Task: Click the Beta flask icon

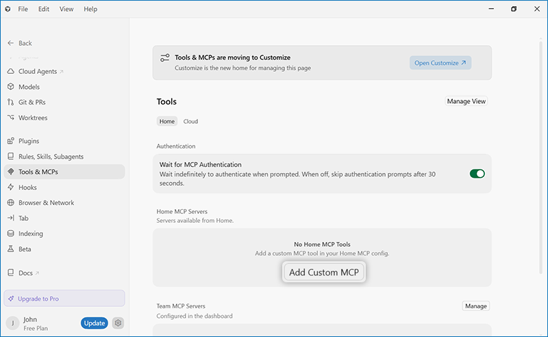Action: tap(11, 249)
